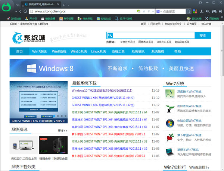Click the 笔记本Win7系统 laptop icon

(170, 152)
